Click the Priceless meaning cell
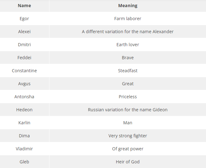206x168 pixels. point(128,97)
